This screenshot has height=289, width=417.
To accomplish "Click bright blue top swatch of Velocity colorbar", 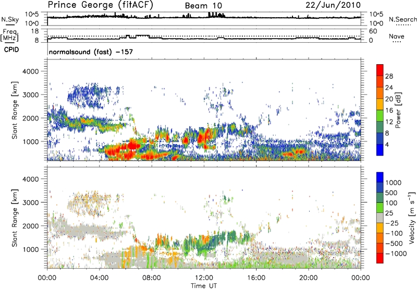I will [380, 177].
